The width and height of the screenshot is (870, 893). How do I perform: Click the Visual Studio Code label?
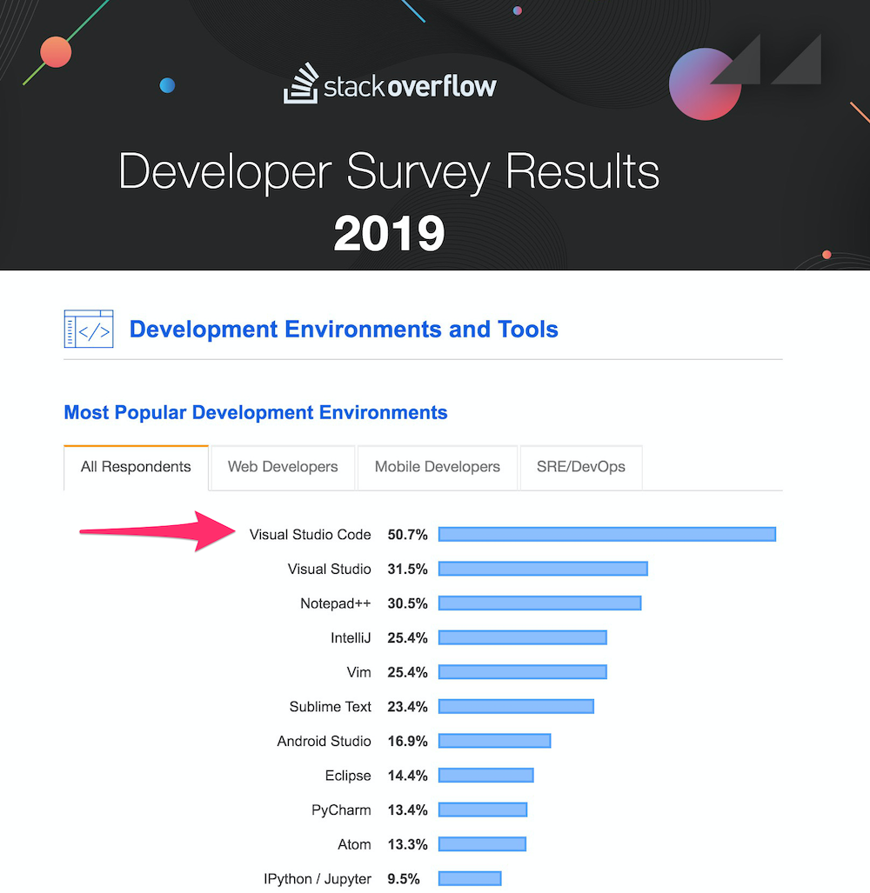pos(310,535)
